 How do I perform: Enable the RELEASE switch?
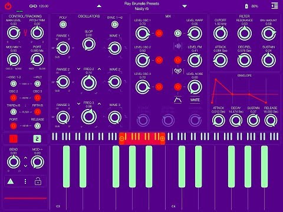pyautogui.click(x=37, y=126)
